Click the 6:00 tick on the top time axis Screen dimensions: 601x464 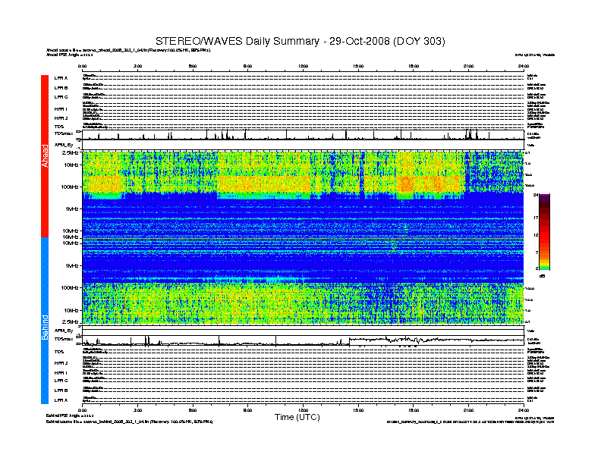coord(193,66)
